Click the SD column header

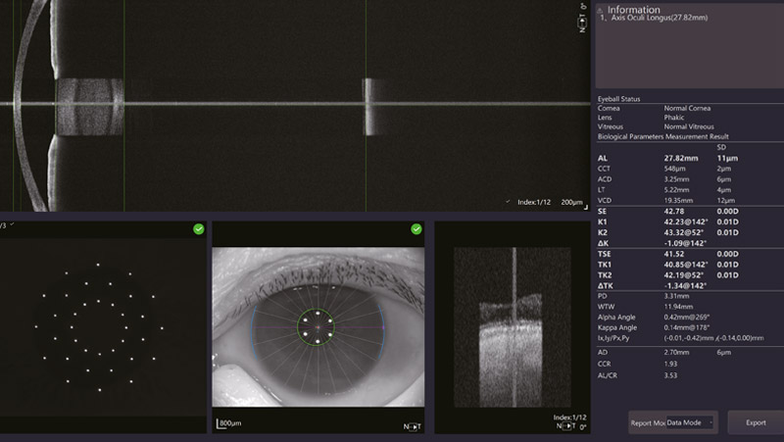(721, 147)
